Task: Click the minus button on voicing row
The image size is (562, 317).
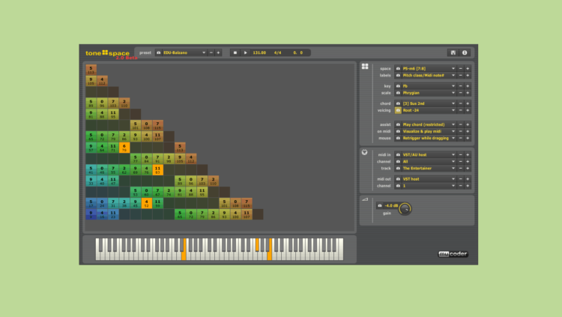Action: [x=461, y=110]
